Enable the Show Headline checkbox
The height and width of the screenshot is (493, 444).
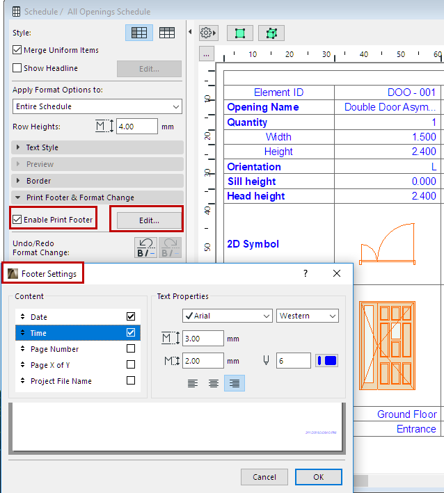pyautogui.click(x=17, y=68)
